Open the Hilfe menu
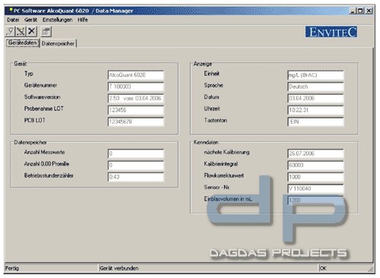This screenshot has width=380, height=278. (83, 20)
